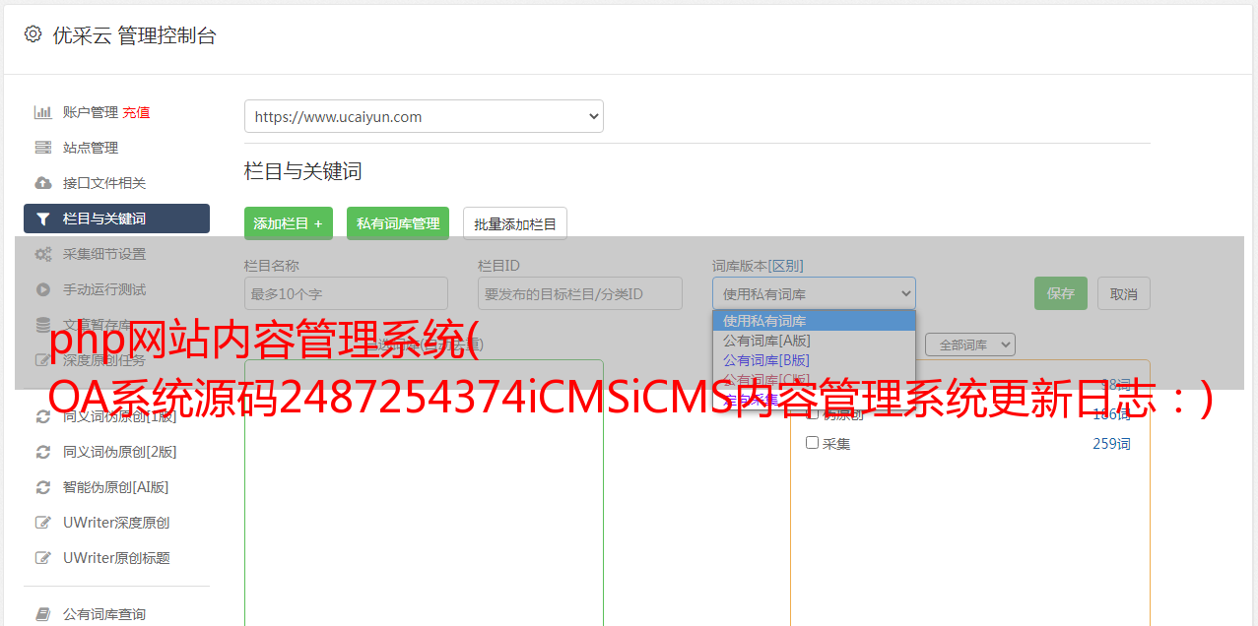
Task: Click the refresh icon for 智能伪原创[AI版]
Action: (x=43, y=487)
